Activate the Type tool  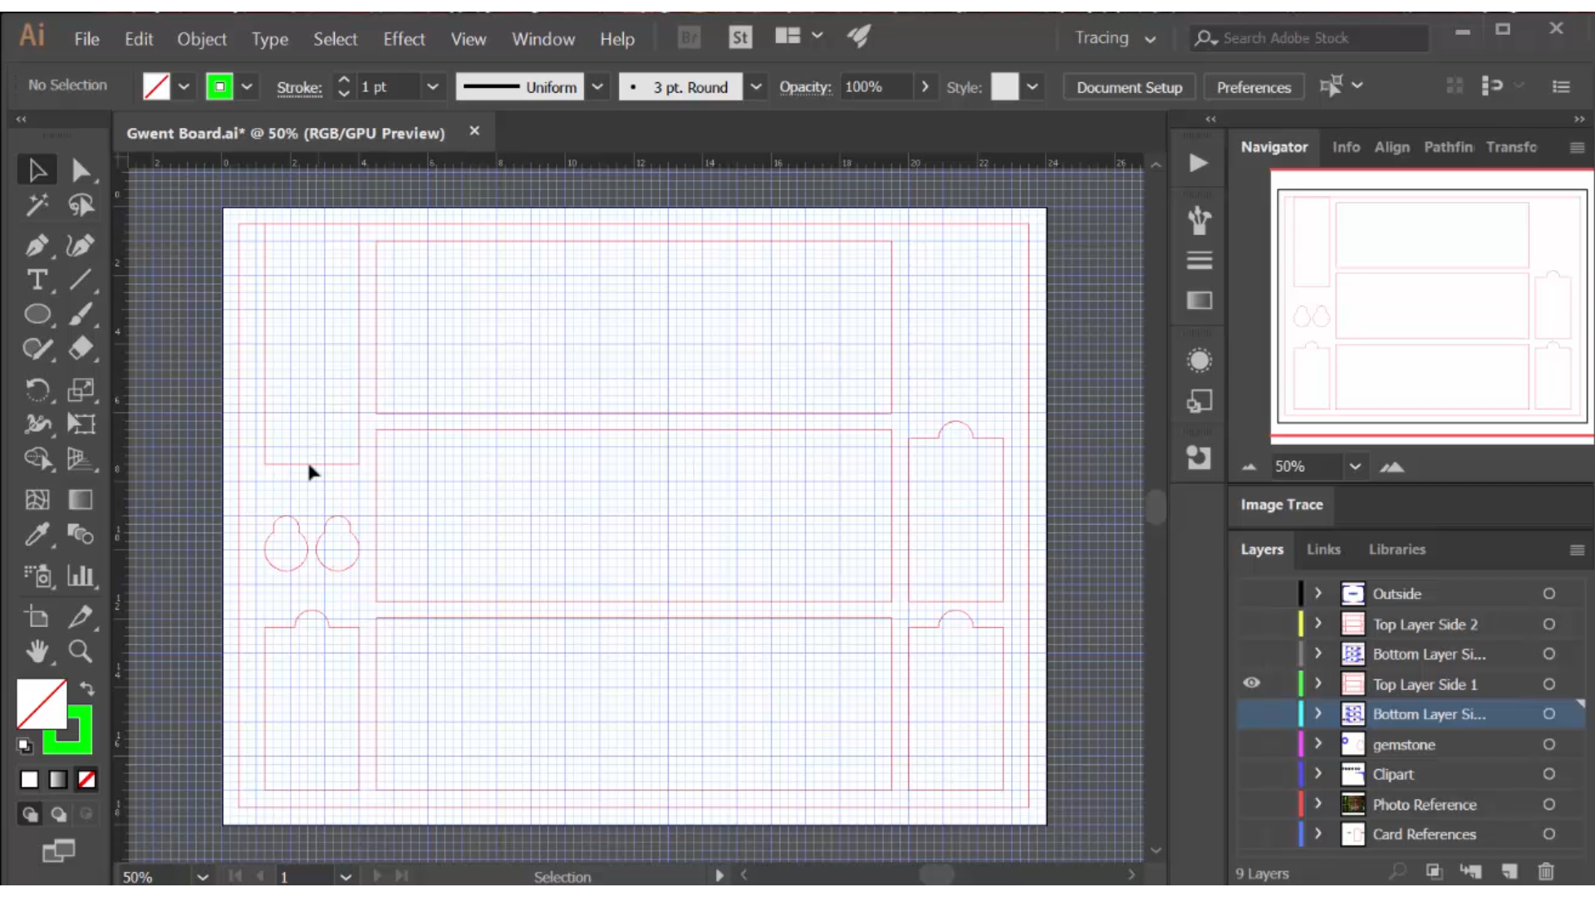[x=37, y=281]
